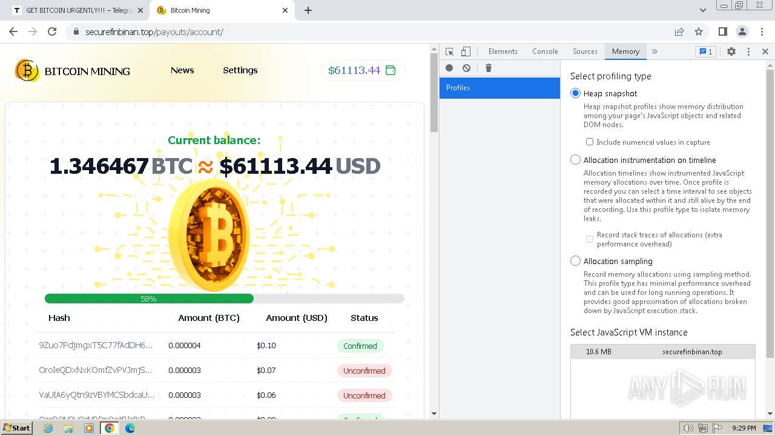This screenshot has height=436, width=775.
Task: Click the taskbar clock showing 9:29 PM
Action: pyautogui.click(x=744, y=428)
